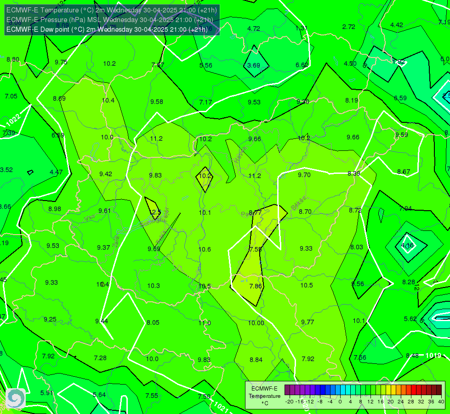Image resolution: width=450 pixels, height=414 pixels.
Task: Click the 9.44 temperature value
Action: pos(102,321)
